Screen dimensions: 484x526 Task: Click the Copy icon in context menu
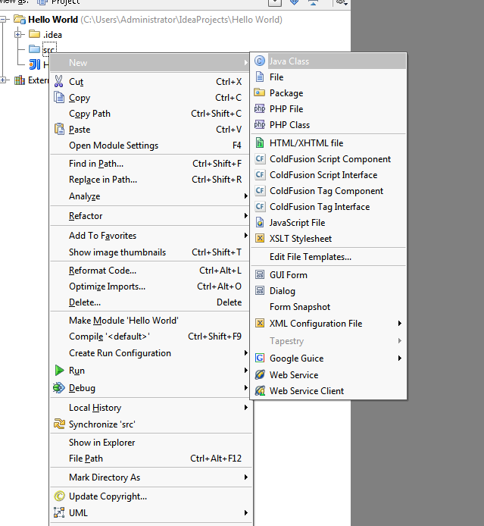pyautogui.click(x=59, y=97)
